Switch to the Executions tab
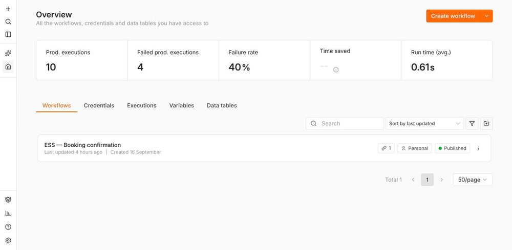This screenshot has width=512, height=250. 142,106
